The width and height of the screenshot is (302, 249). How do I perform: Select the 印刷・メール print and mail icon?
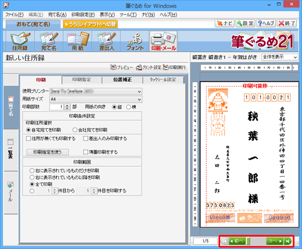pos(164,41)
